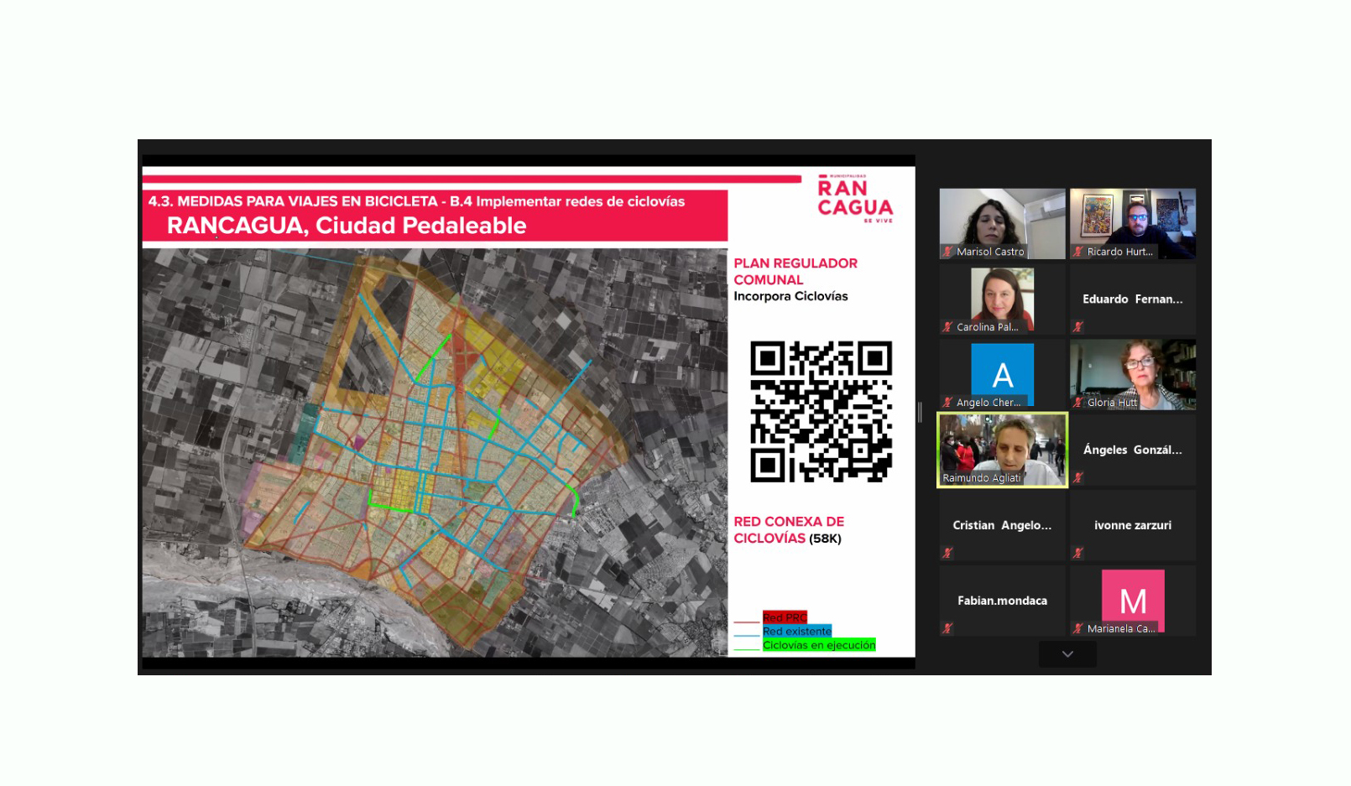The height and width of the screenshot is (786, 1351).
Task: Click Cristian Angelo's muted microphone icon
Action: (947, 553)
